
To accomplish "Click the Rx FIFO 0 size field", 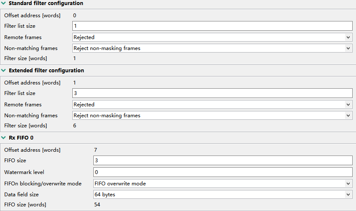I will (222, 161).
